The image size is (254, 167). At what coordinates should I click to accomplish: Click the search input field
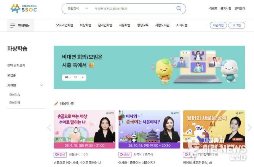[x=134, y=9]
